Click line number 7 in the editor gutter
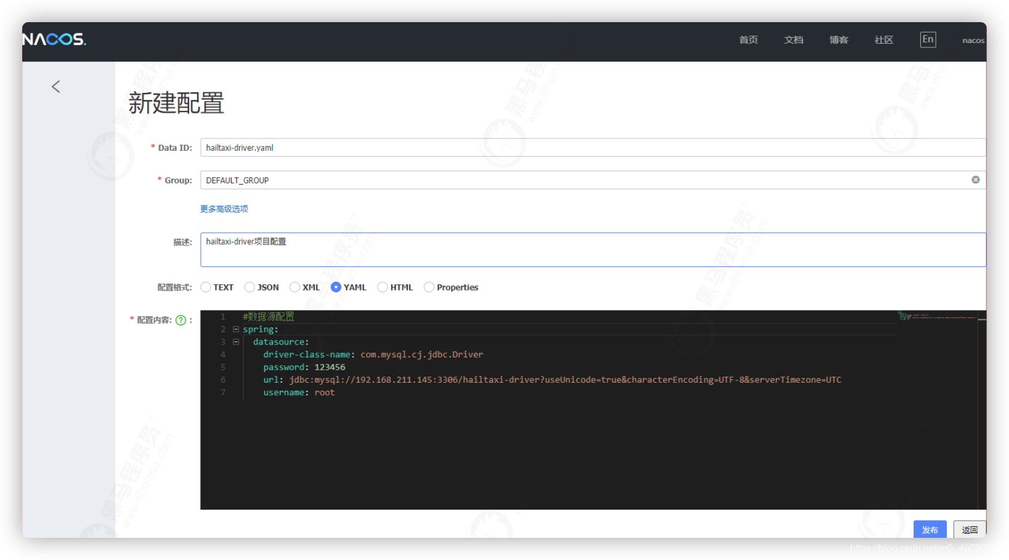1009x560 pixels. tap(223, 393)
